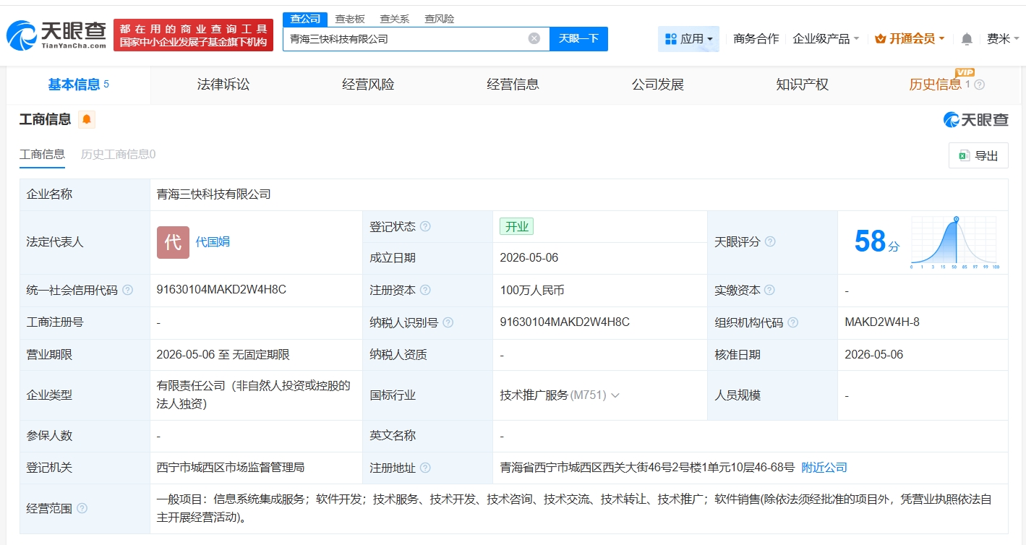This screenshot has width=1026, height=545.
Task: Click the TianYanCha logo in header
Action: (56, 35)
